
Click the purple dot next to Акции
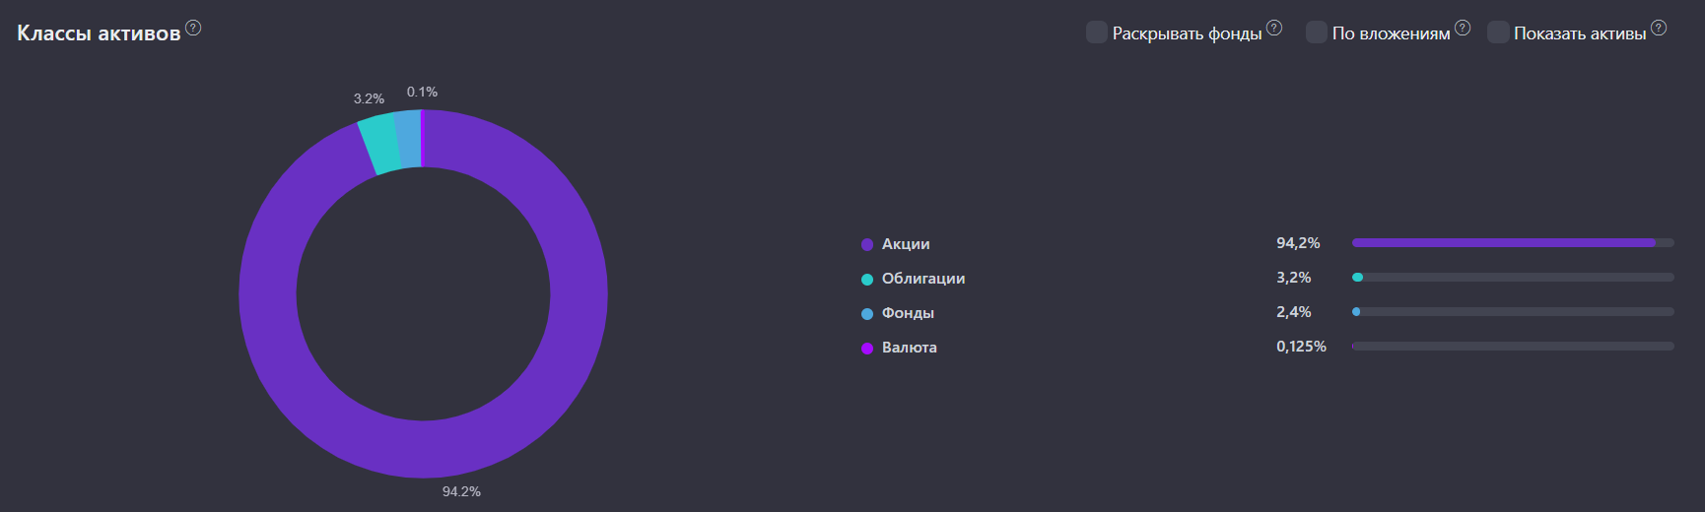[x=867, y=244]
